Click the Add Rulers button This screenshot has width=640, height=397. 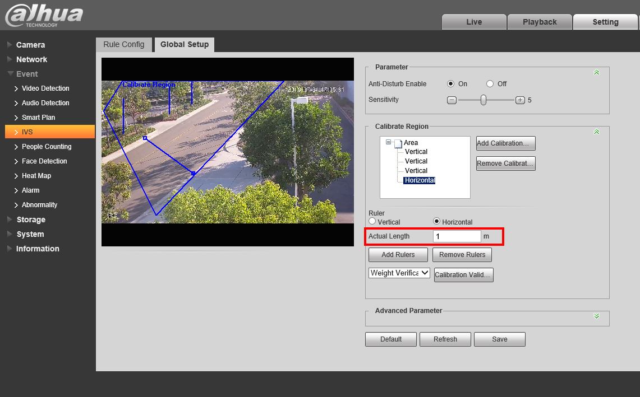coord(398,255)
